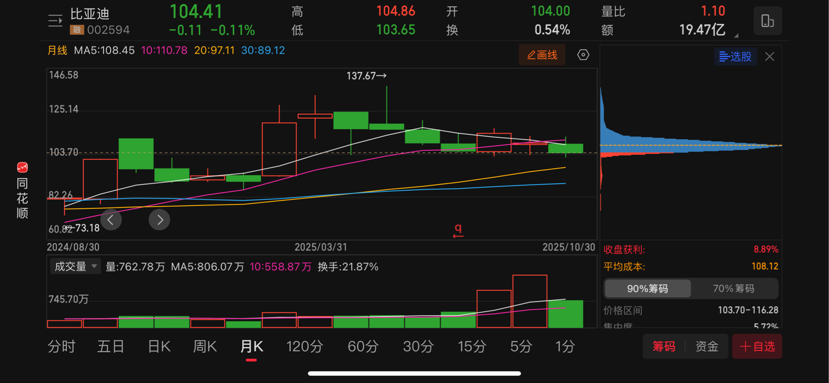829x383 pixels.
Task: Select the 70%筹码 option
Action: (734, 288)
